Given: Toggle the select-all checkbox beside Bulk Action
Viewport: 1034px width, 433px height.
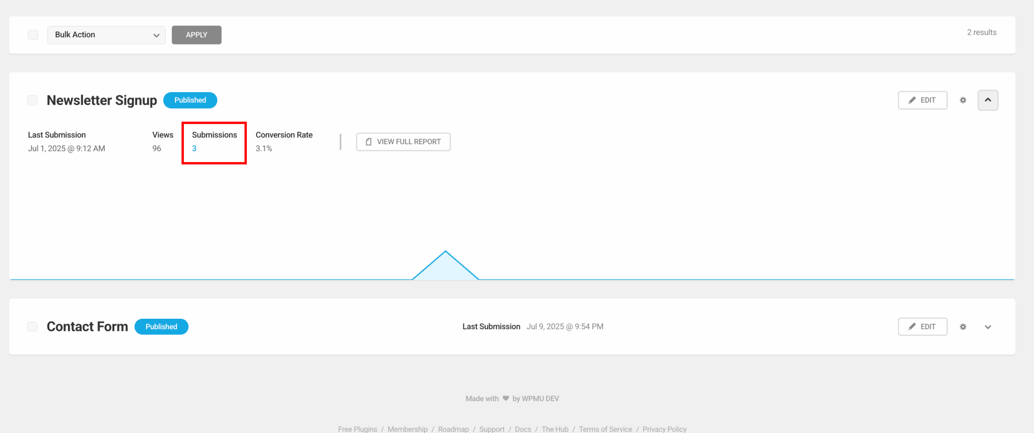Looking at the screenshot, I should tap(33, 35).
